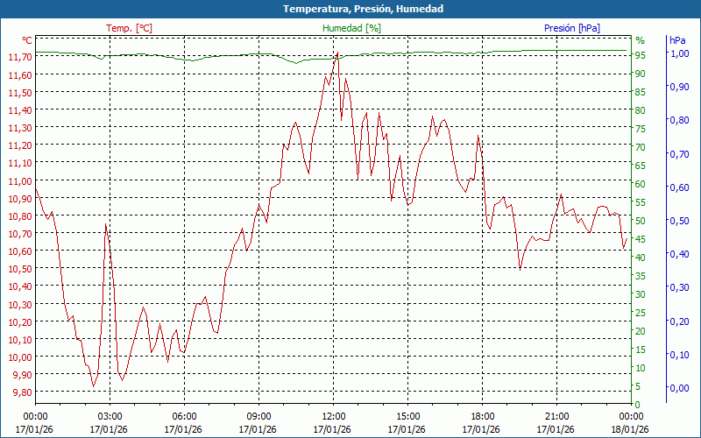Viewport: 701px width, 438px height.
Task: Click the chart title "Temperatura, Presión, Humedad"
Action: tap(350, 9)
